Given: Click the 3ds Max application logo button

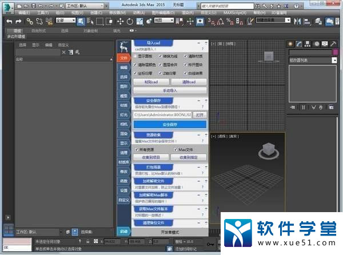Looking at the screenshot, I should tap(9, 9).
